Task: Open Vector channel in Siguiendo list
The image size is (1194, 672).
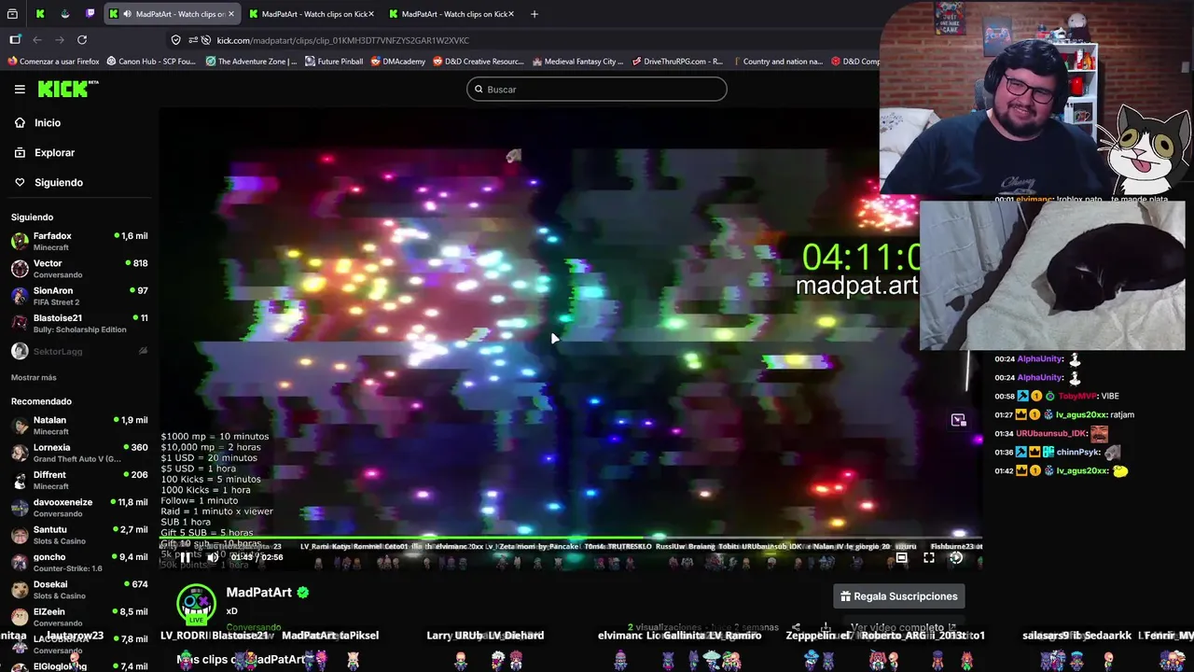Action: [x=78, y=269]
